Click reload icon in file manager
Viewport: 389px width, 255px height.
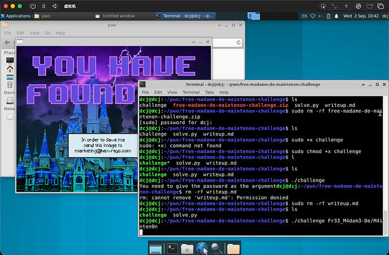tap(238, 42)
